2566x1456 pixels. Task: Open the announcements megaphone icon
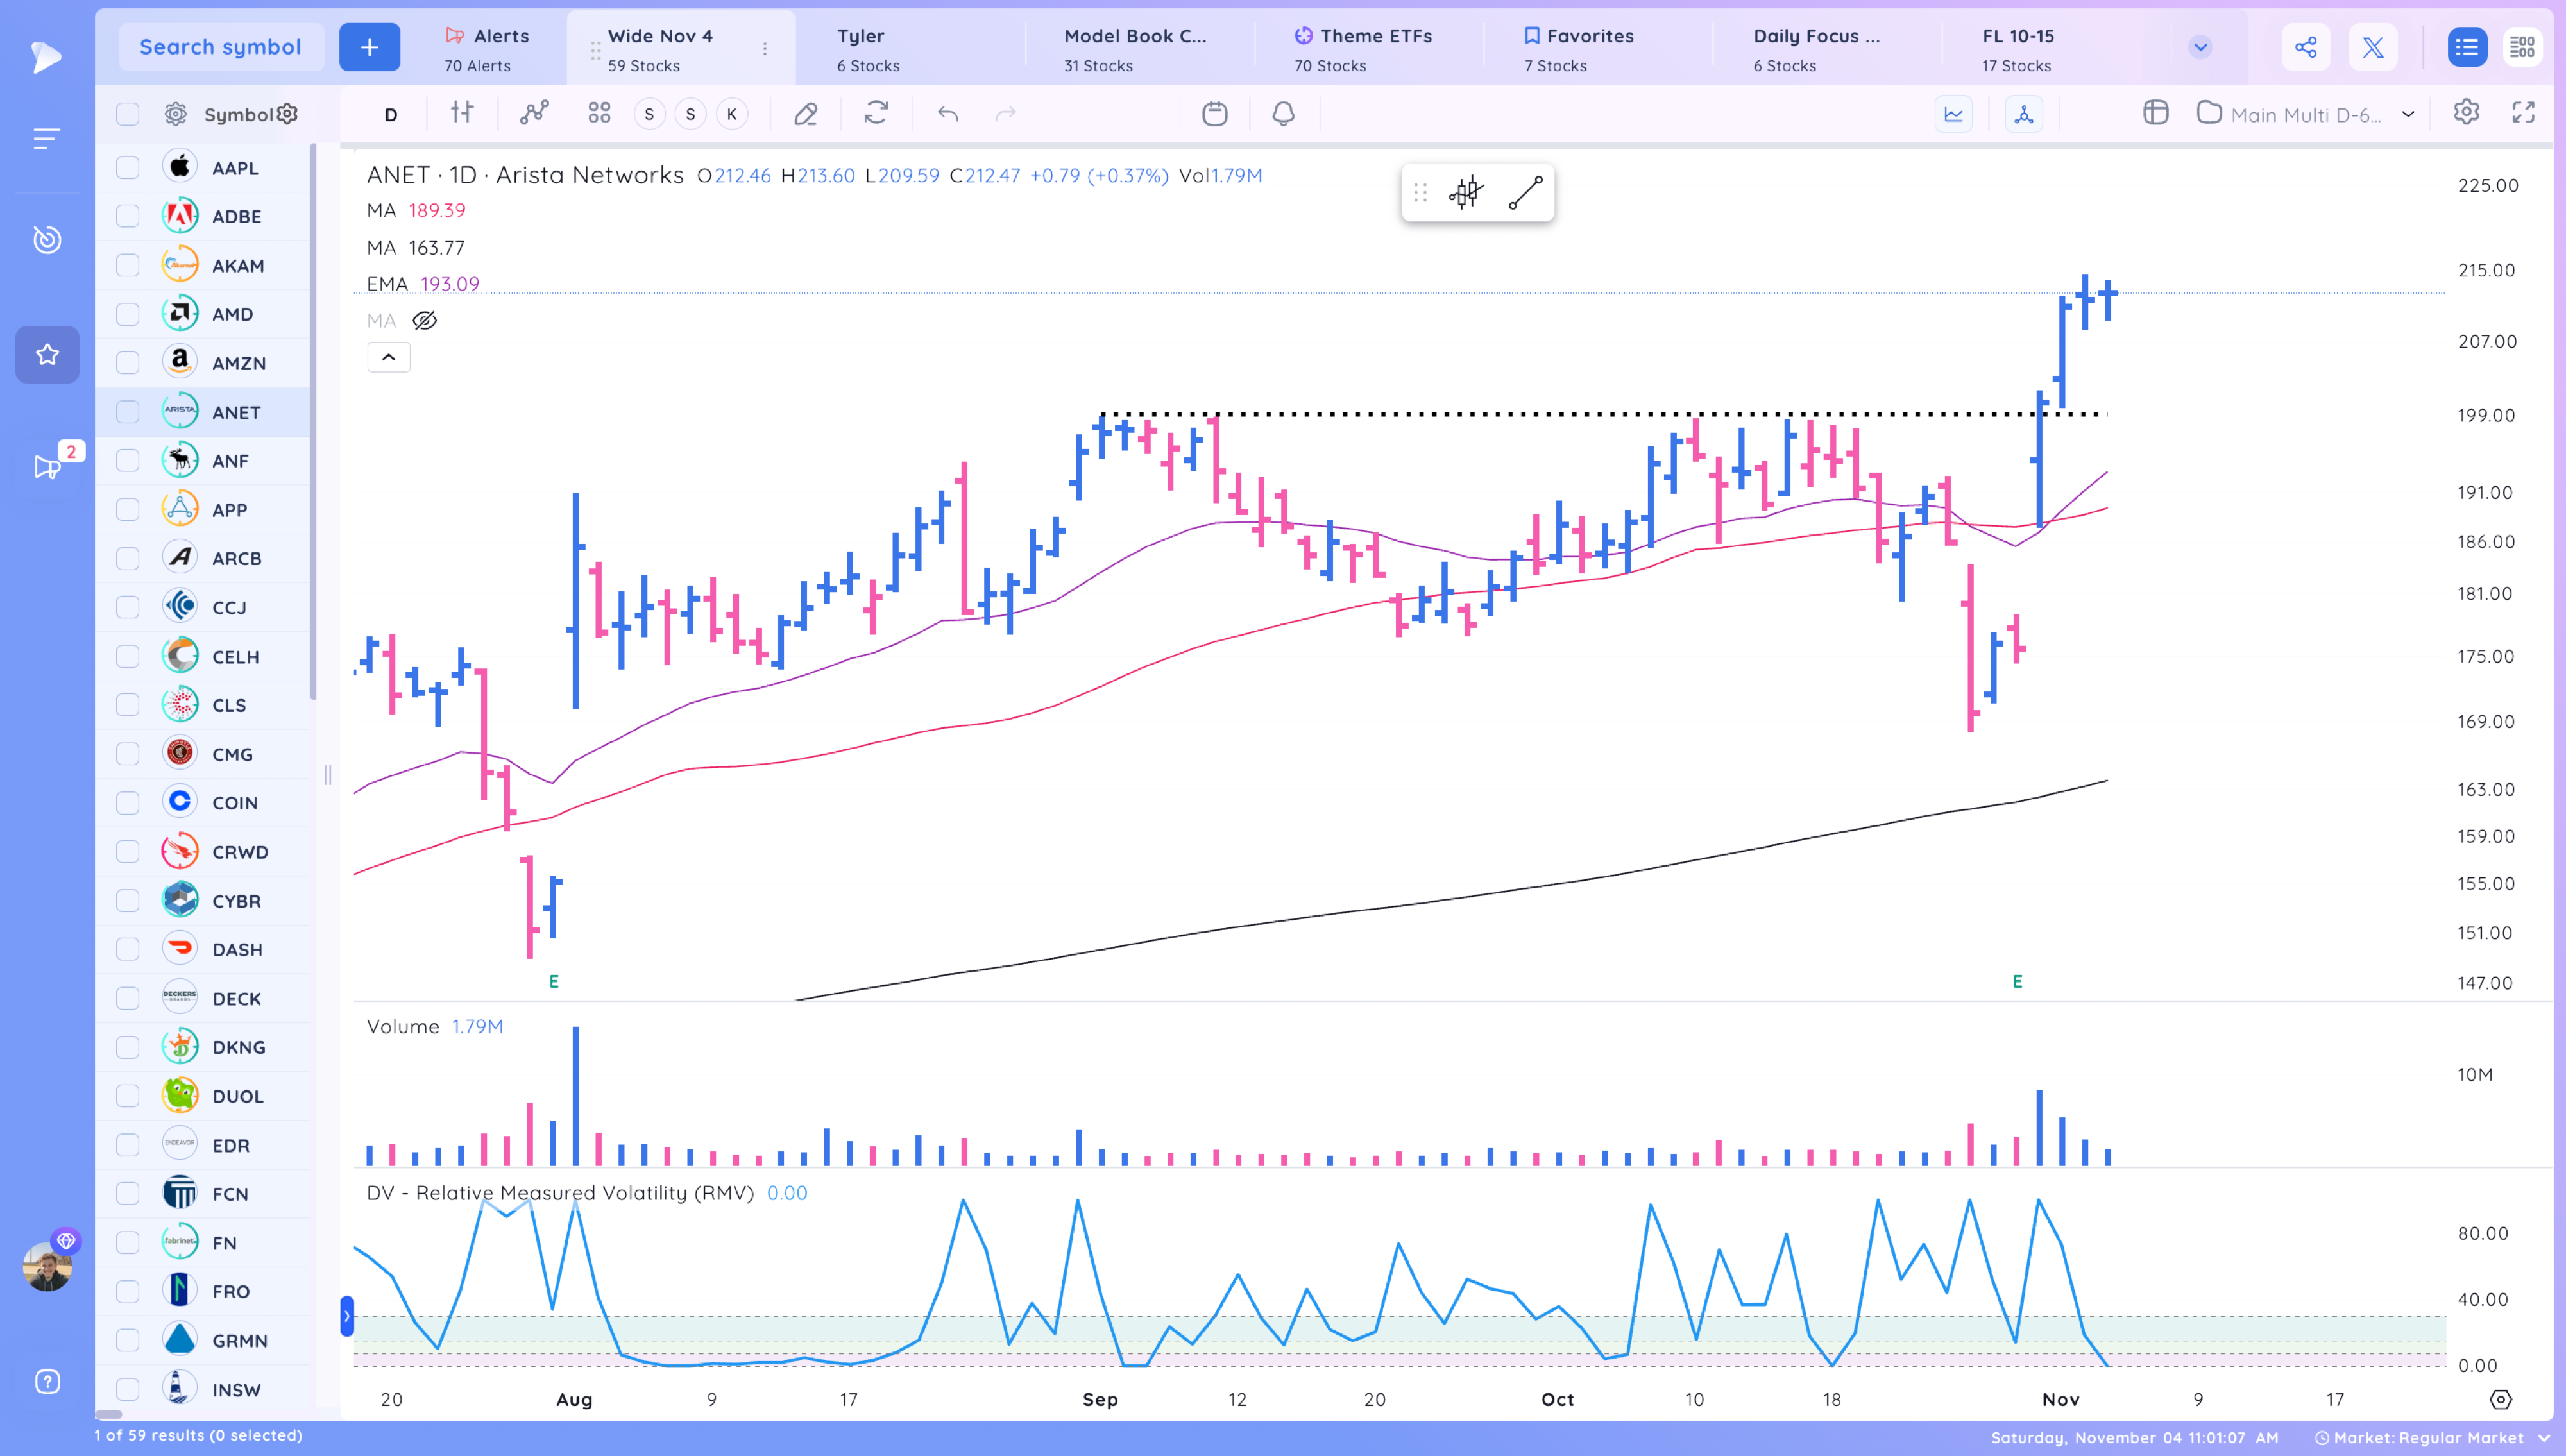click(47, 466)
